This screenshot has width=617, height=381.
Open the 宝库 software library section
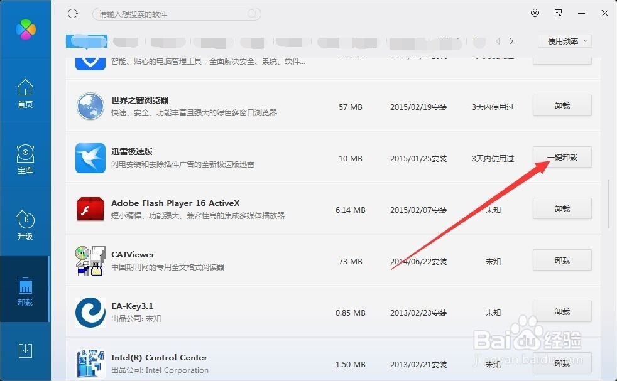(25, 159)
